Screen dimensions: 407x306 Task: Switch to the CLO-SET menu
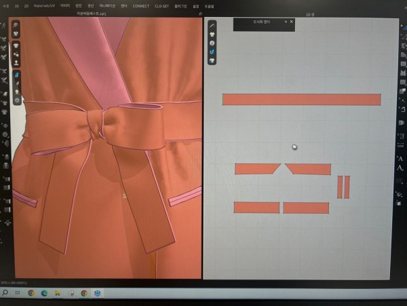tap(161, 5)
